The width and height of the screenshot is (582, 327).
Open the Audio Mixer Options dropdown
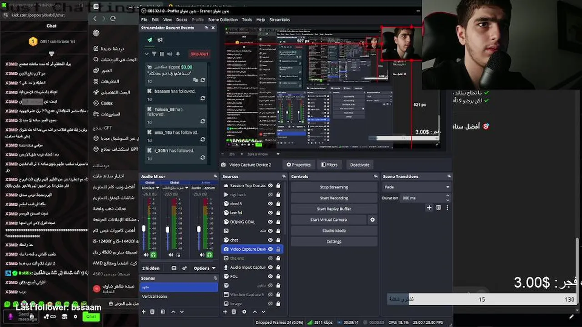point(205,268)
